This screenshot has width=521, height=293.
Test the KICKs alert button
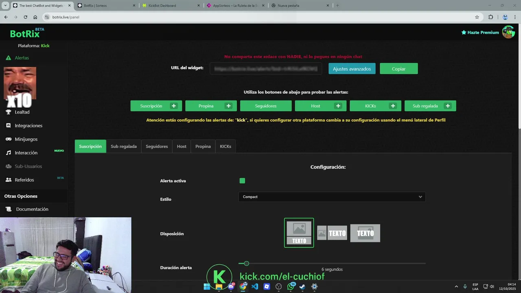point(370,106)
